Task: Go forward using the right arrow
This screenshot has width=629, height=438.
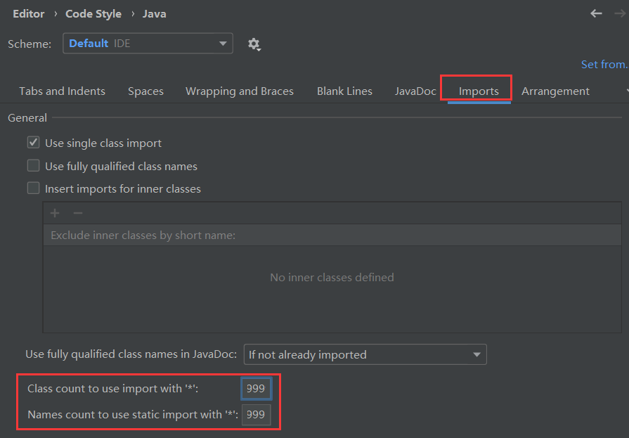Action: 619,13
